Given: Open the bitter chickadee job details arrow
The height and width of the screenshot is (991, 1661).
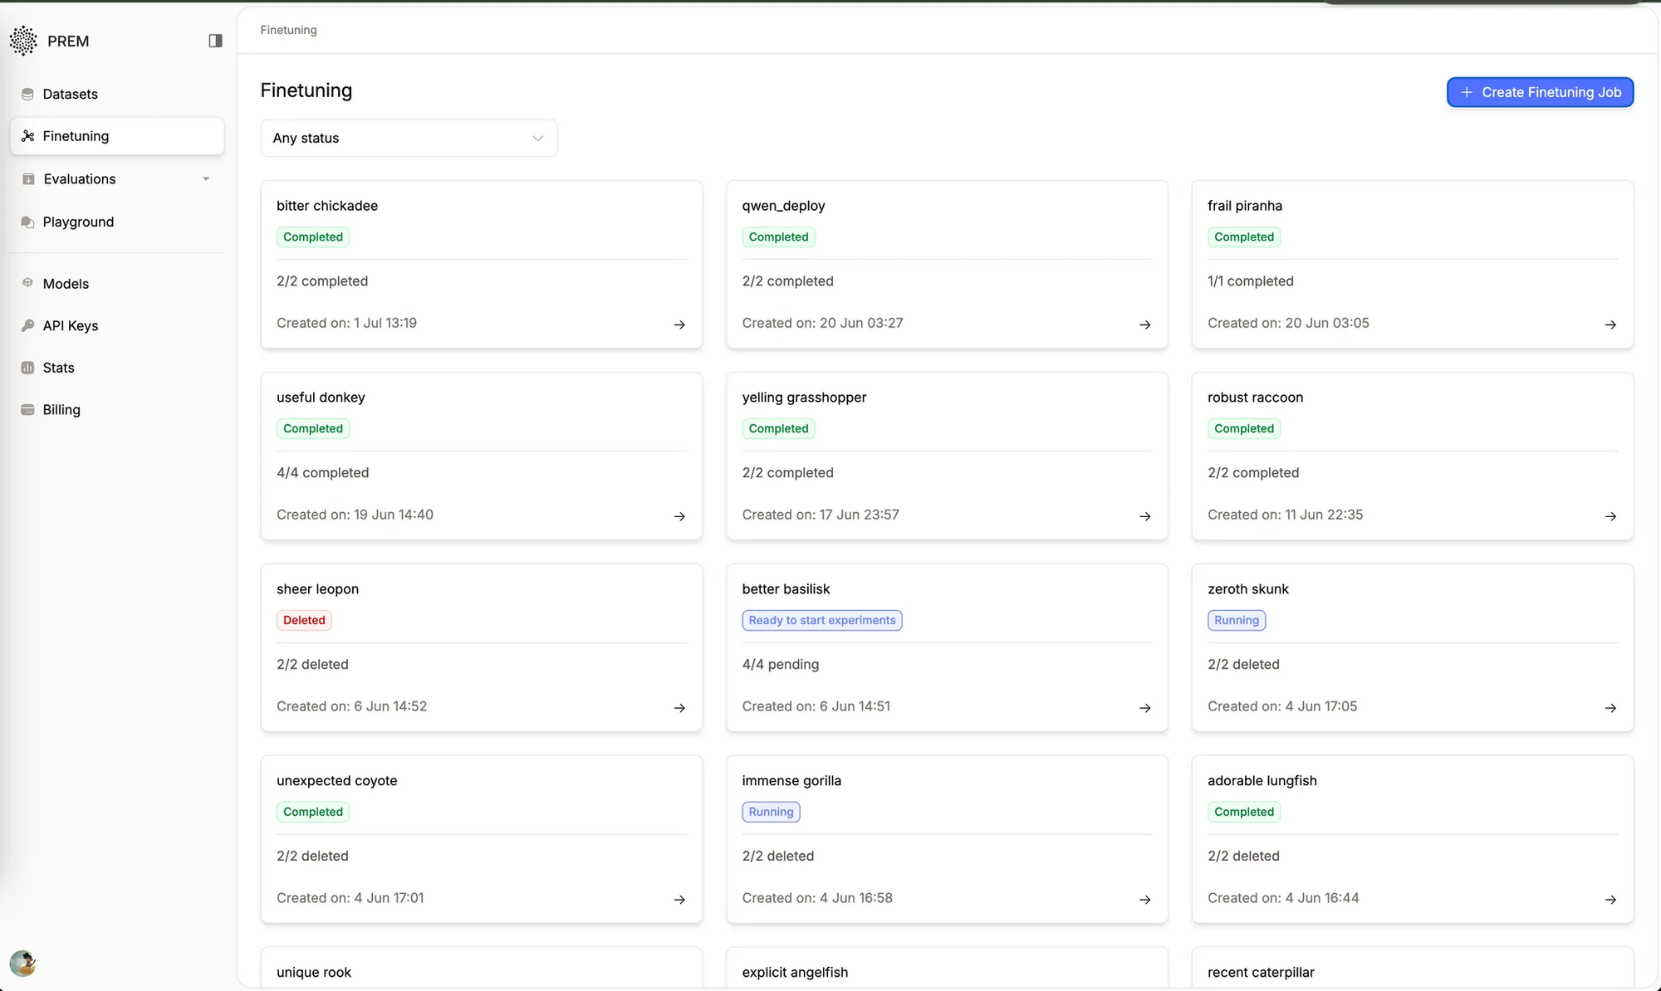Looking at the screenshot, I should (x=679, y=325).
